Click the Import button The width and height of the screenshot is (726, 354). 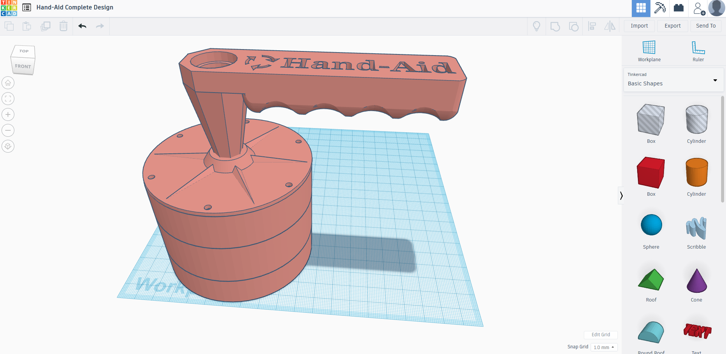[639, 26]
